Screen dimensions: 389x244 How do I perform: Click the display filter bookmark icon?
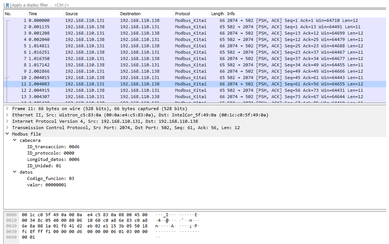pos(7,5)
